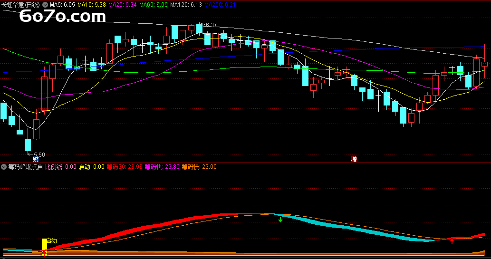
Task: Select the candlestick at the 5.50 low
Action: click(28, 141)
